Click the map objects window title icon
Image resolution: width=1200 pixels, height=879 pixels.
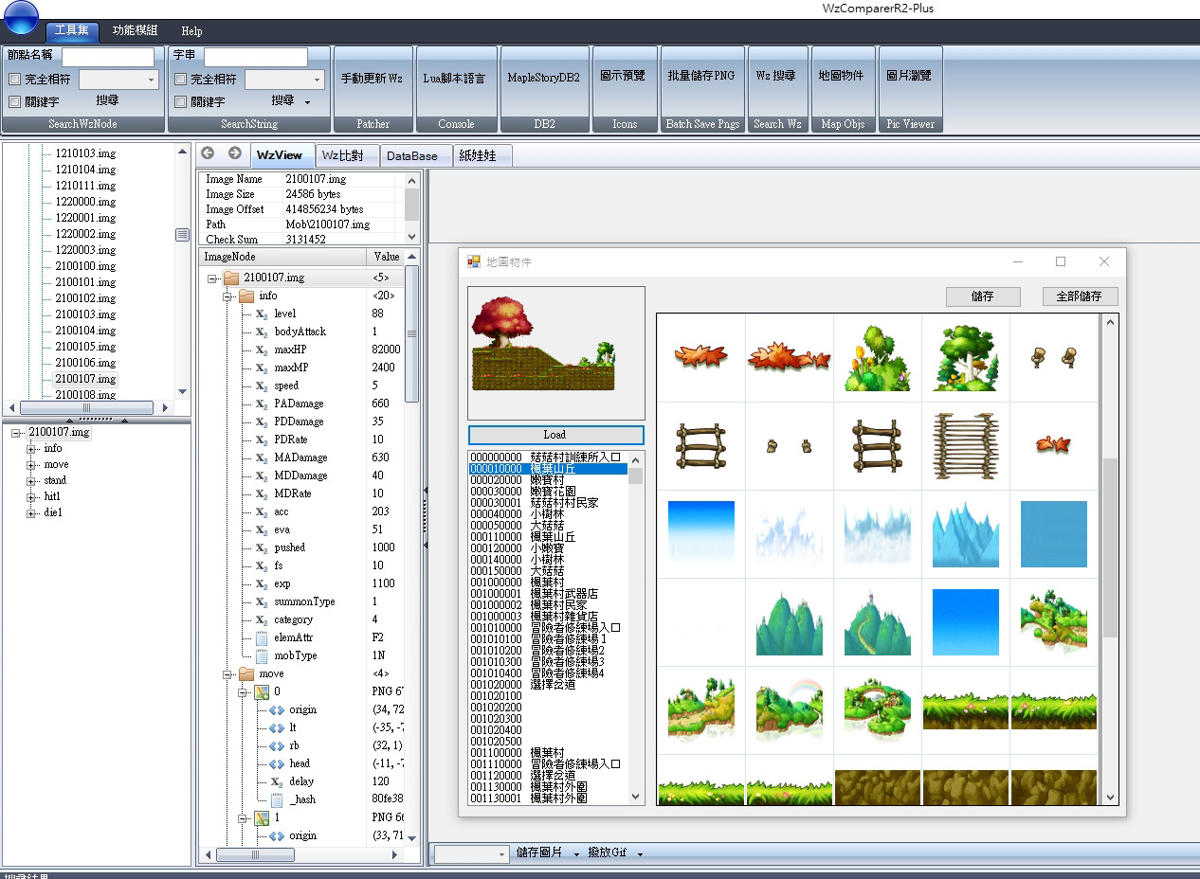click(474, 261)
